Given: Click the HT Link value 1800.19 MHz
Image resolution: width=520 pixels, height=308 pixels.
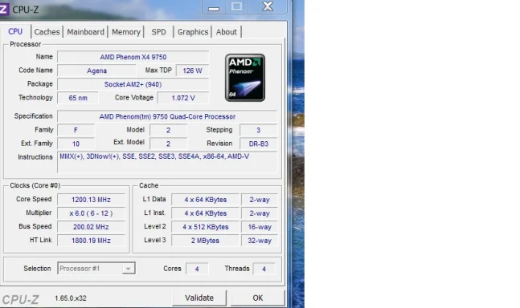Looking at the screenshot, I should [91, 241].
